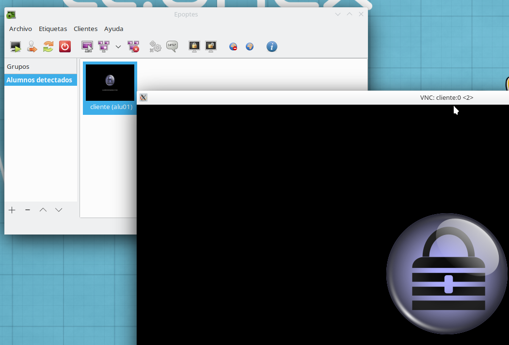Open the Archivo menu

coord(20,29)
